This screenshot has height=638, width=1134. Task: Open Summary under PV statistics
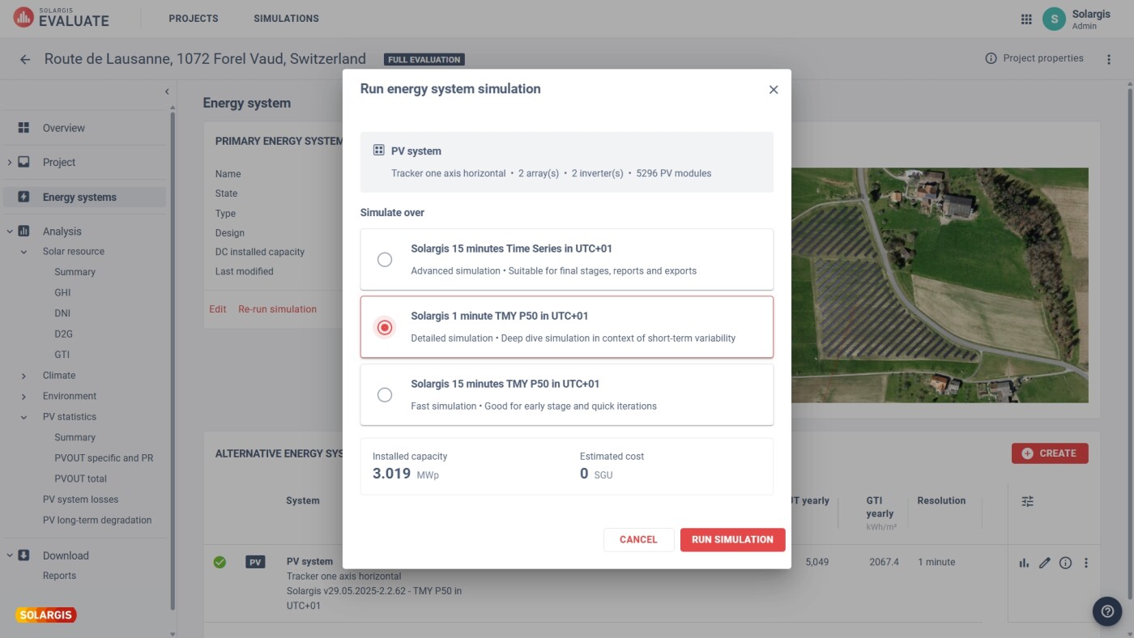(x=75, y=437)
